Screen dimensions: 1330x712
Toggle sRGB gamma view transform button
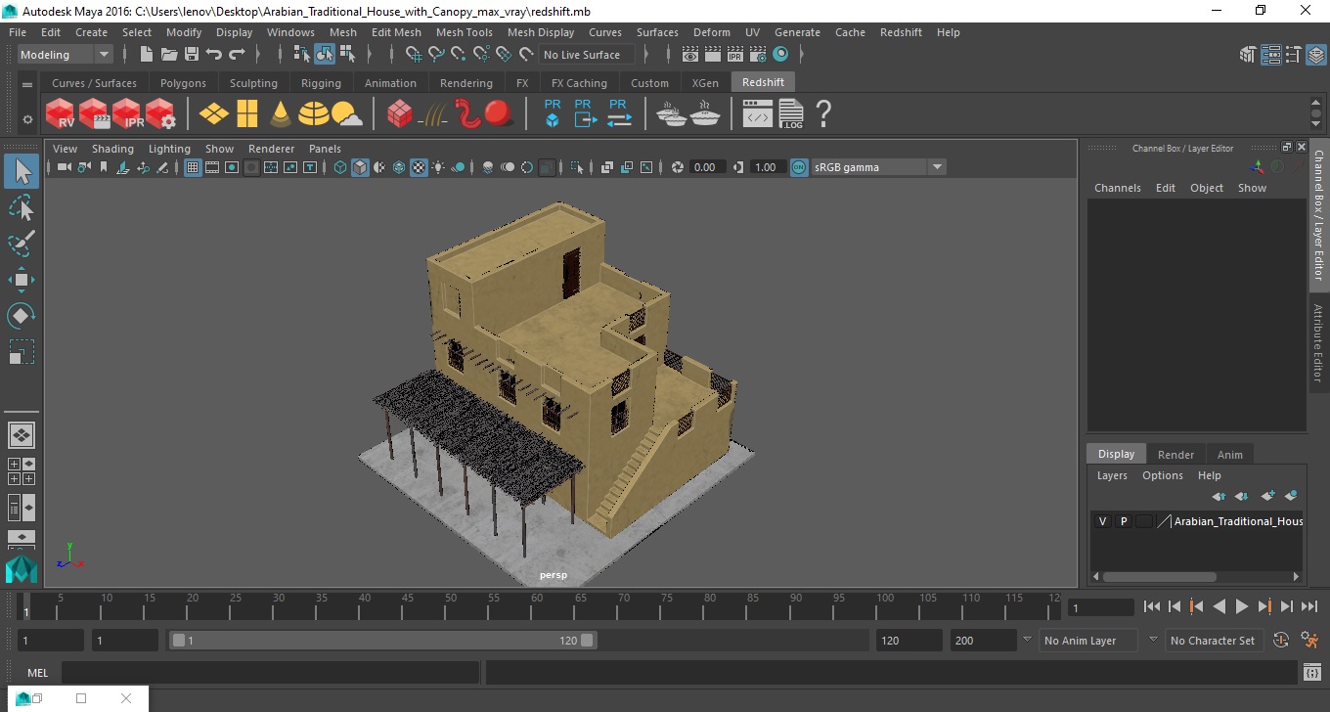[799, 167]
